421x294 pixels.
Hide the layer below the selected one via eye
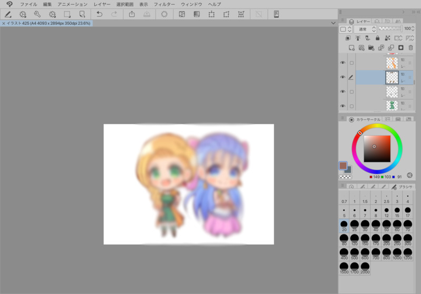click(x=342, y=92)
